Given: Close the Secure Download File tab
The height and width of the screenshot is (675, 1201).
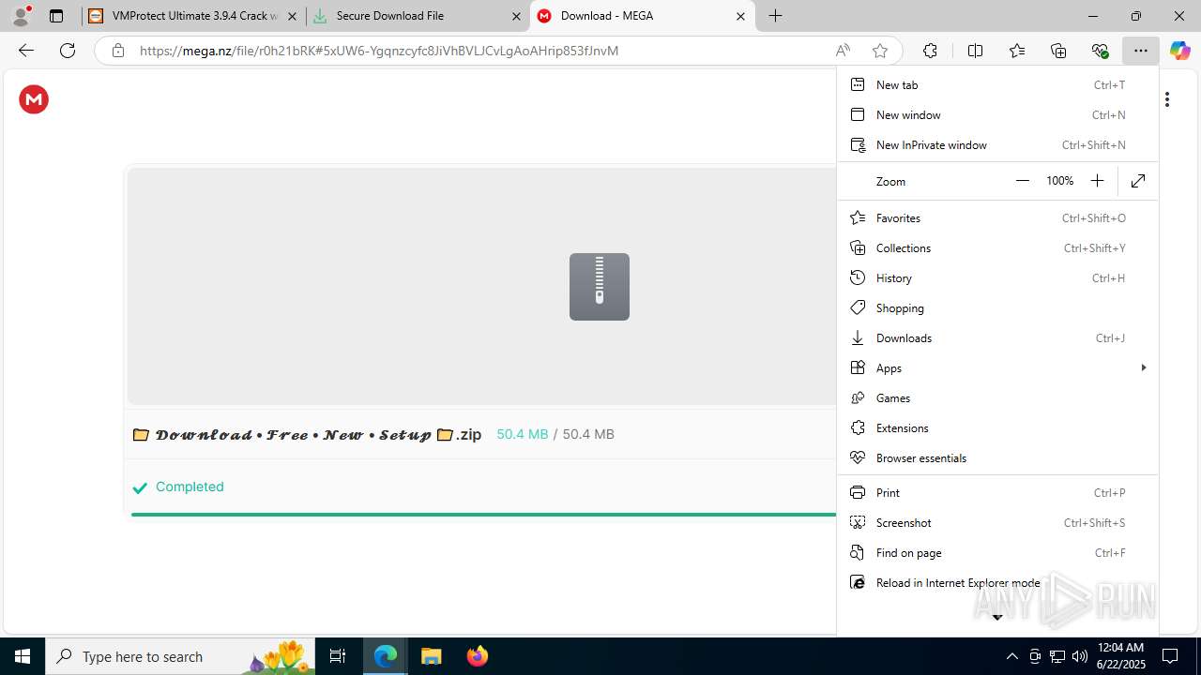Looking at the screenshot, I should click(516, 16).
